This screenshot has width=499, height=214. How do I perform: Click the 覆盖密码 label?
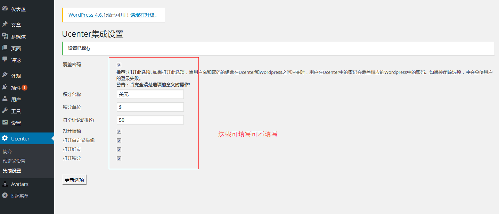point(72,65)
